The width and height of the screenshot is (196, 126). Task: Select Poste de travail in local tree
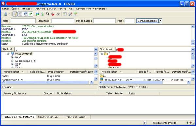point(23,54)
